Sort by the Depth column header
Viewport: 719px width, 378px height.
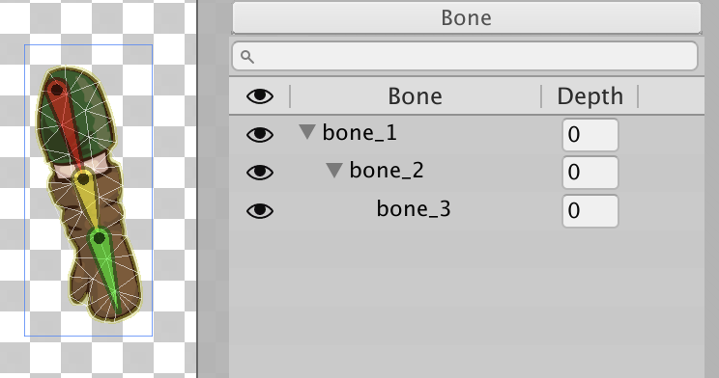coord(590,96)
